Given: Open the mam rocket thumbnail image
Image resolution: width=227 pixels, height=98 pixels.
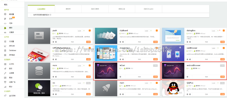Looking at the screenshot, I should pos(106,88).
